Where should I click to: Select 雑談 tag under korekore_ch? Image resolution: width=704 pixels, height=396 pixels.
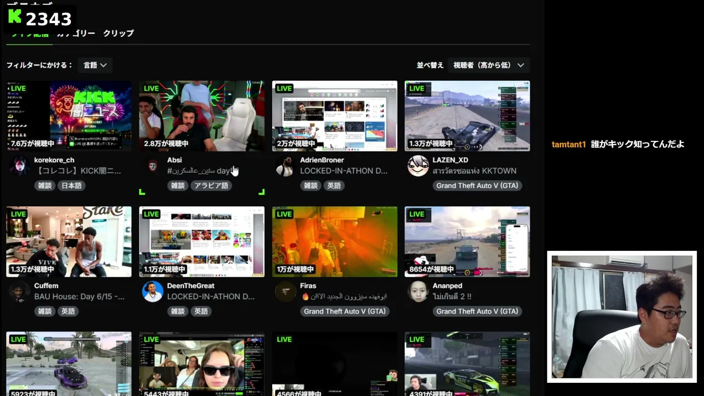[x=45, y=186]
